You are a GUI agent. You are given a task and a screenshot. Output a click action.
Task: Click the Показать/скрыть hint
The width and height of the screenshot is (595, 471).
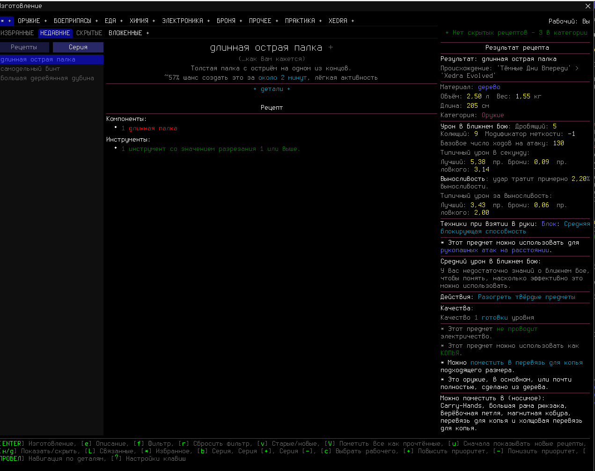coord(38,451)
